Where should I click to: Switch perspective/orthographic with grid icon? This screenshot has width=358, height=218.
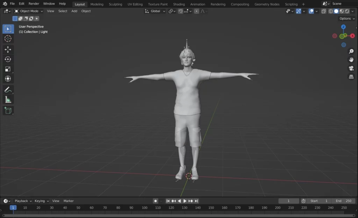click(351, 77)
